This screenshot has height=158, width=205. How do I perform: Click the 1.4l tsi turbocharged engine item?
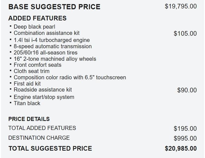pos(52,40)
